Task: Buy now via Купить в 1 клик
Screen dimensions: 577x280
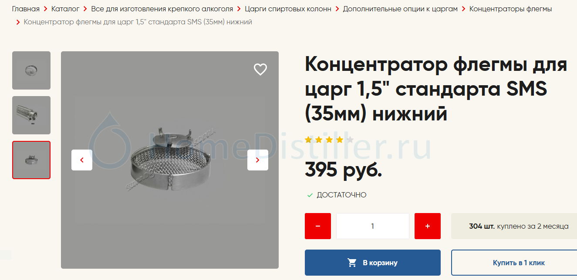Action: click(x=518, y=263)
